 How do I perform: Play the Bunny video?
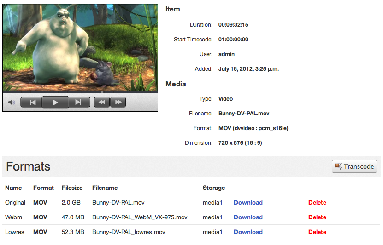coord(55,103)
